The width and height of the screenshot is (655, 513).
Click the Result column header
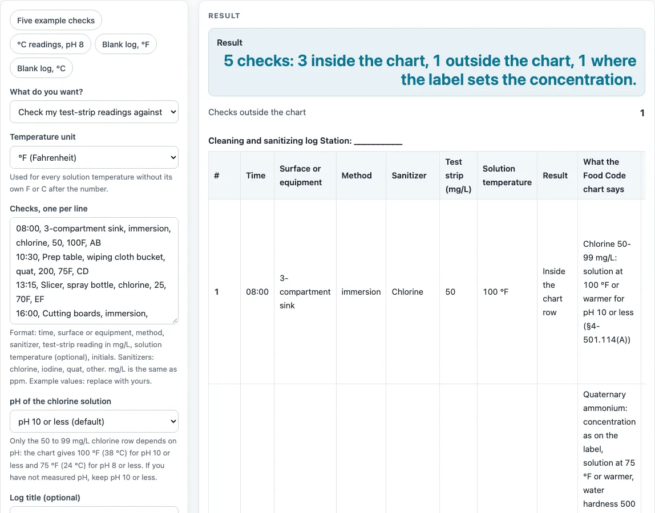(557, 176)
